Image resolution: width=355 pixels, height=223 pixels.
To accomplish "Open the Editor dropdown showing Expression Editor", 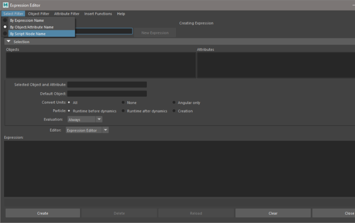I will coord(87,130).
